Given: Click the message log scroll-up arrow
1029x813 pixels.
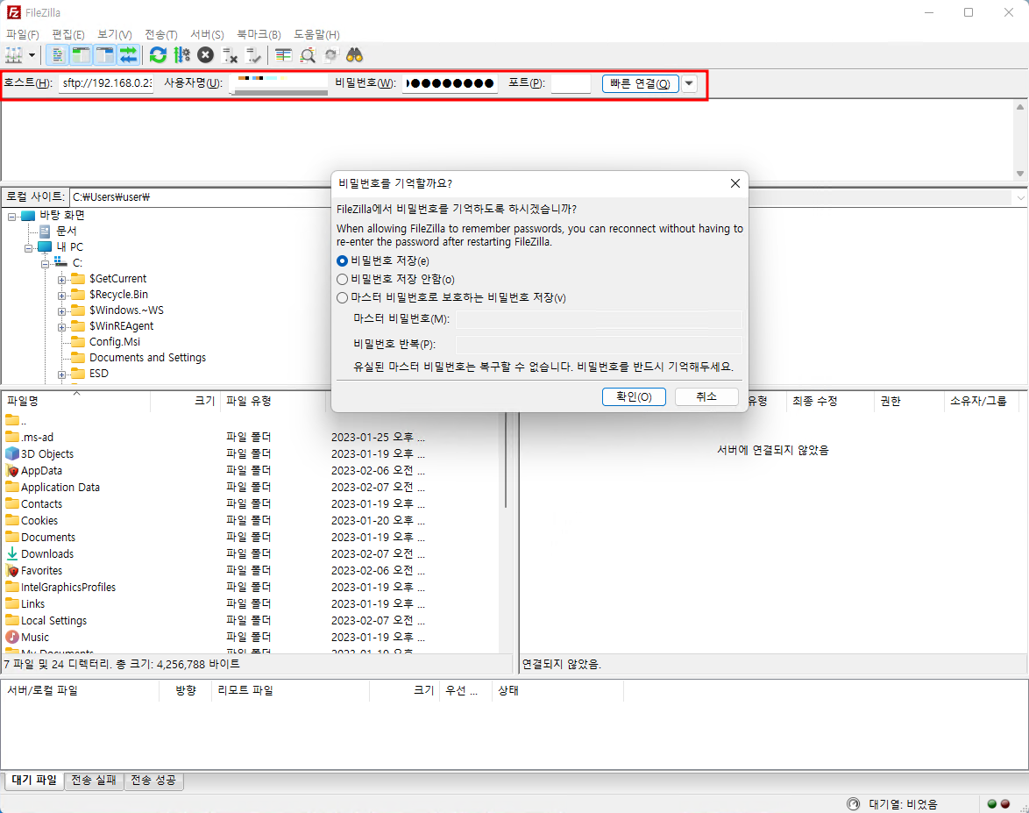Looking at the screenshot, I should 1020,106.
